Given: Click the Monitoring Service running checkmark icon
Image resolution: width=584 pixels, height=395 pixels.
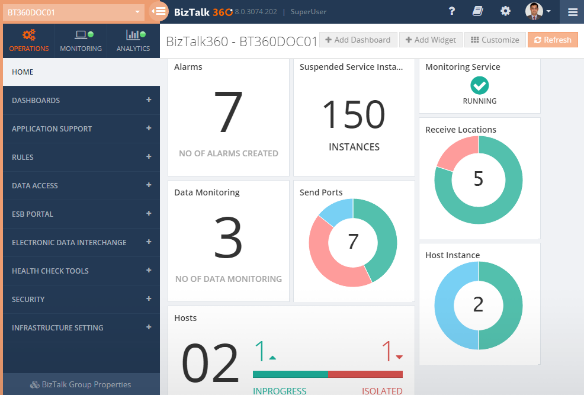Looking at the screenshot, I should click(479, 86).
